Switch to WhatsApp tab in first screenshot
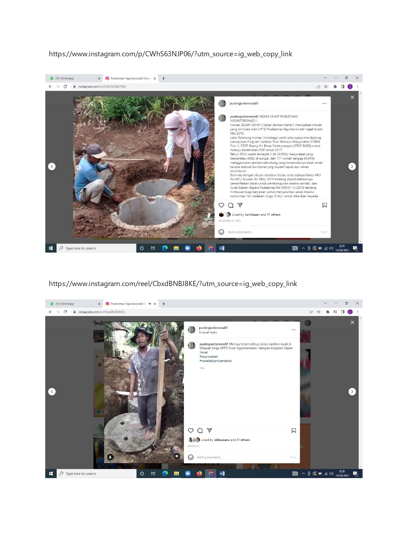Viewport: 415px width, 537px height. pyautogui.click(x=75, y=78)
